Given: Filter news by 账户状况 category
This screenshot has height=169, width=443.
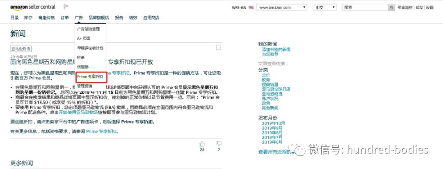Looking at the screenshot, I should [270, 99].
